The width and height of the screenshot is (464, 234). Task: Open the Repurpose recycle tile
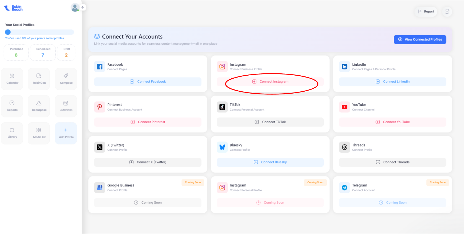click(39, 106)
